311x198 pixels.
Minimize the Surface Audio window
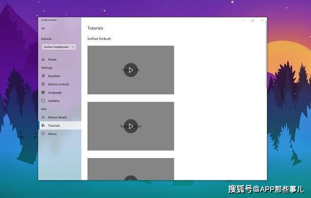tap(243, 20)
